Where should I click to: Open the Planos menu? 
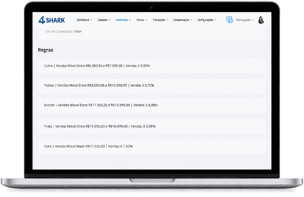pos(142,20)
